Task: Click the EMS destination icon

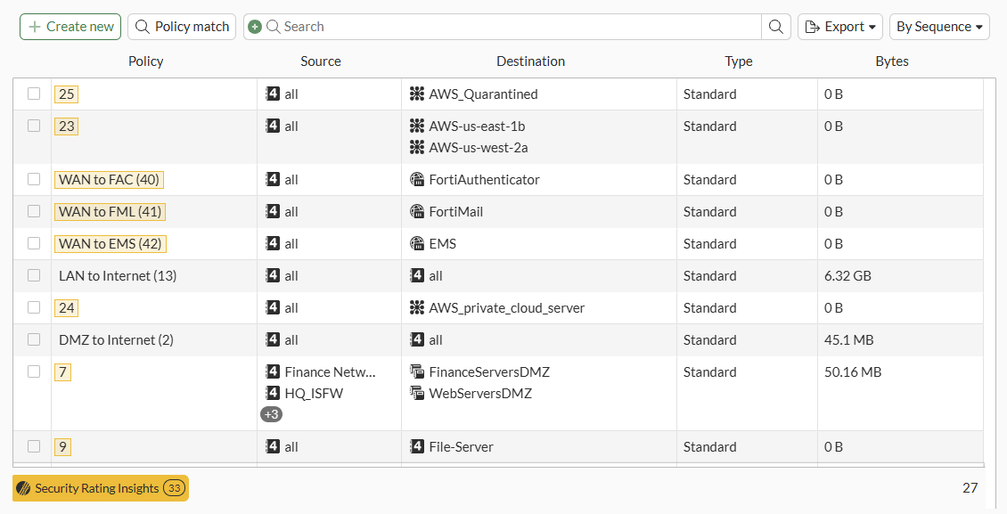Action: 417,244
